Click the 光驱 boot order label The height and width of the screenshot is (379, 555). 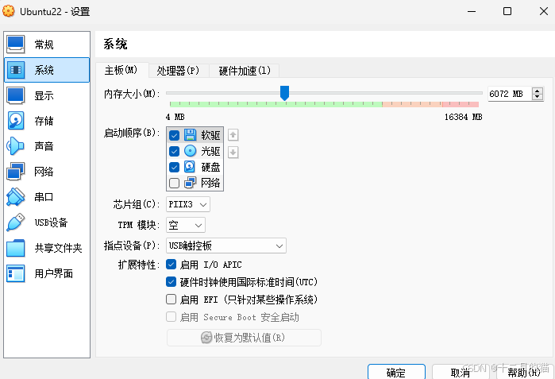(210, 151)
